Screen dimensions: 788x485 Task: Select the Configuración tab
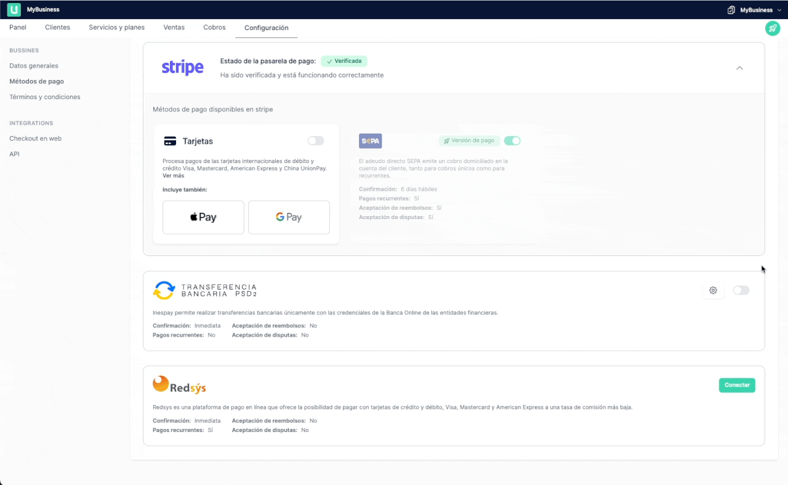(267, 28)
